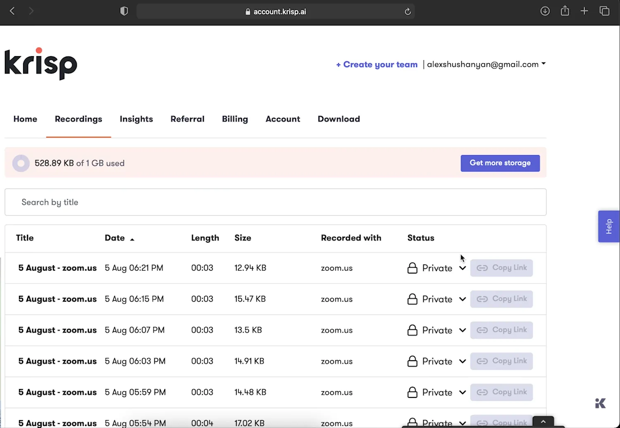Open the Insights tab
Screen dimensions: 620x428
pos(136,119)
